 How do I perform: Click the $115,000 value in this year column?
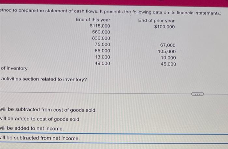coord(100,26)
